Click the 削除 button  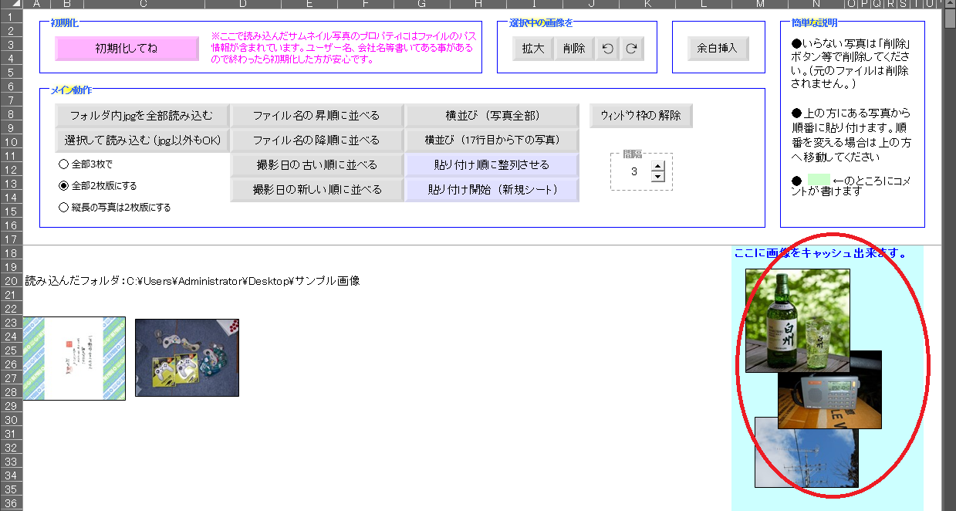coord(574,49)
